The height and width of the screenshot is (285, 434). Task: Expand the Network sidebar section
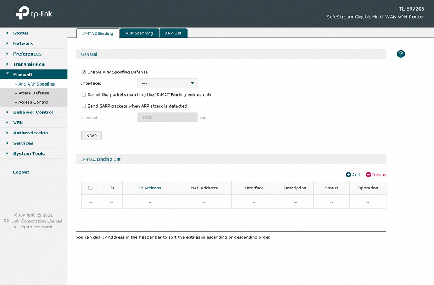coord(23,43)
